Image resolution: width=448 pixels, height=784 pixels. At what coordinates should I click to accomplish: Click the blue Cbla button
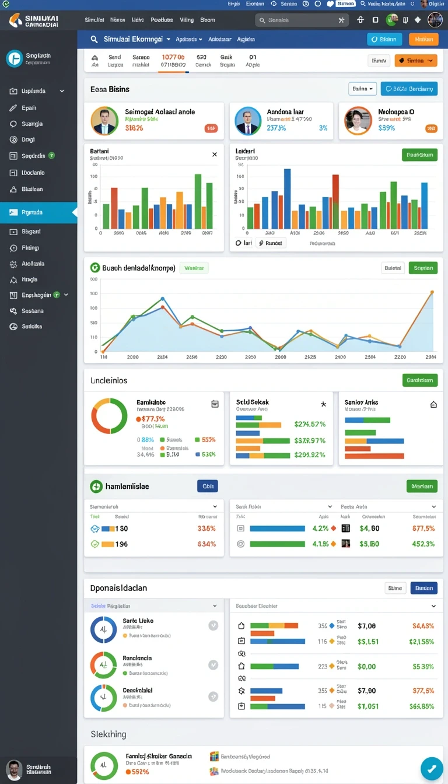click(208, 486)
